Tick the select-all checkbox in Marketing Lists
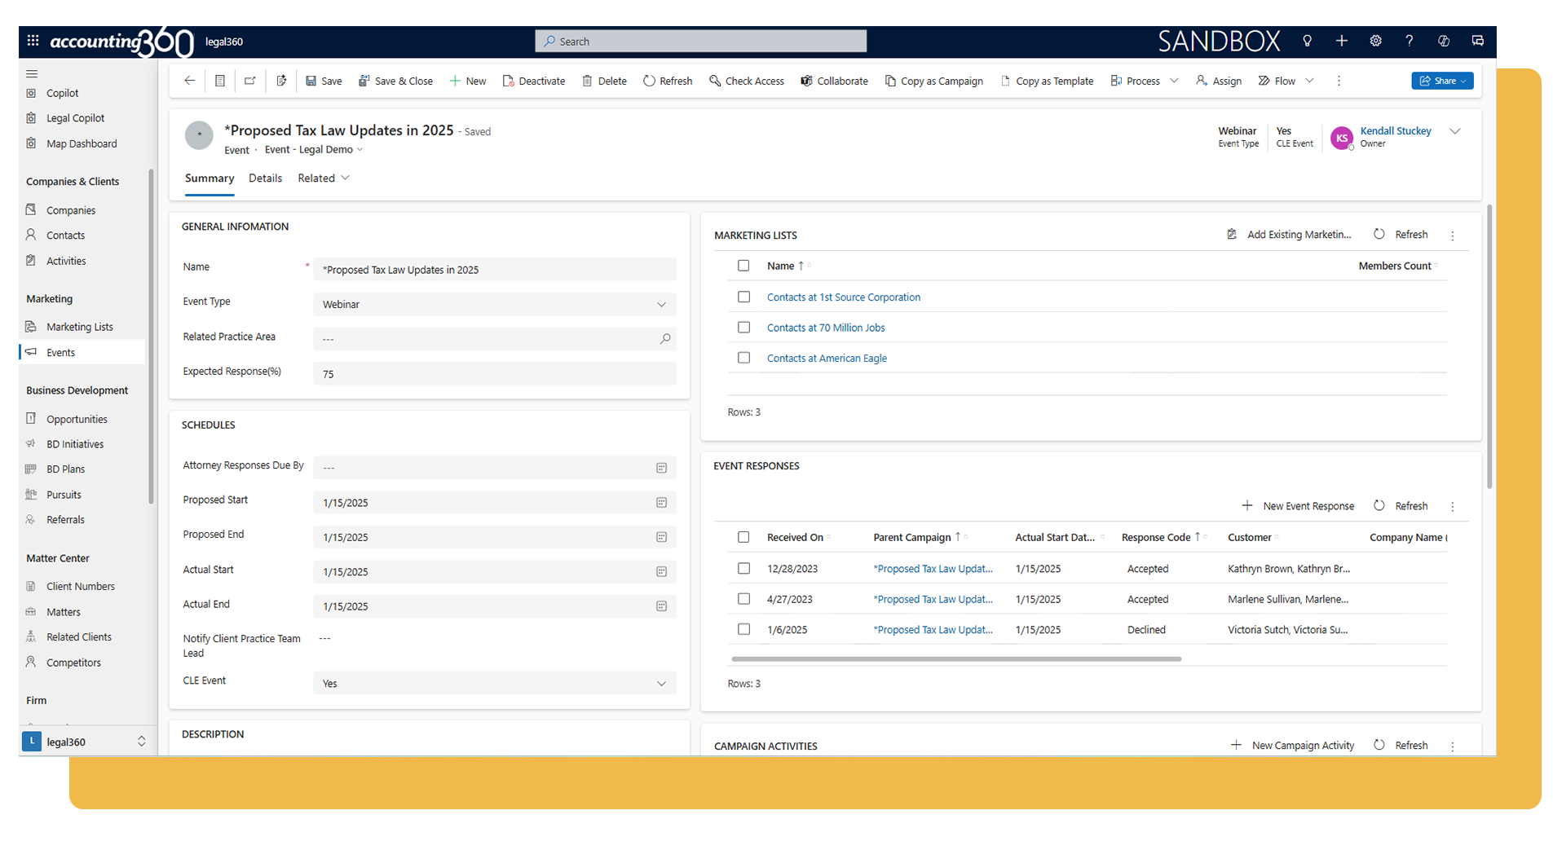Image resolution: width=1553 pixels, height=841 pixels. pos(743,266)
